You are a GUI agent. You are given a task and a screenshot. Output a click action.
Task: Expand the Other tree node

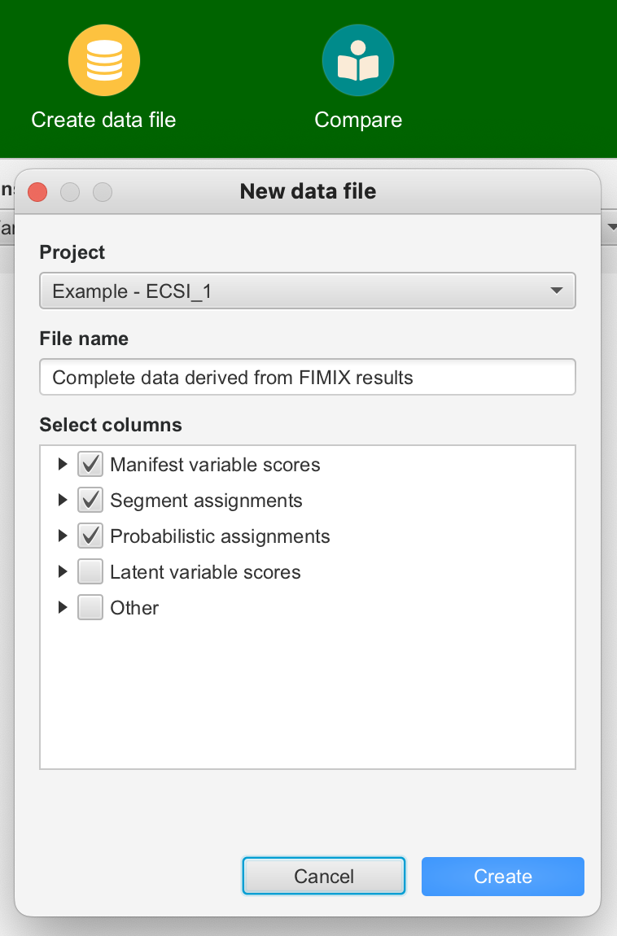coord(63,608)
